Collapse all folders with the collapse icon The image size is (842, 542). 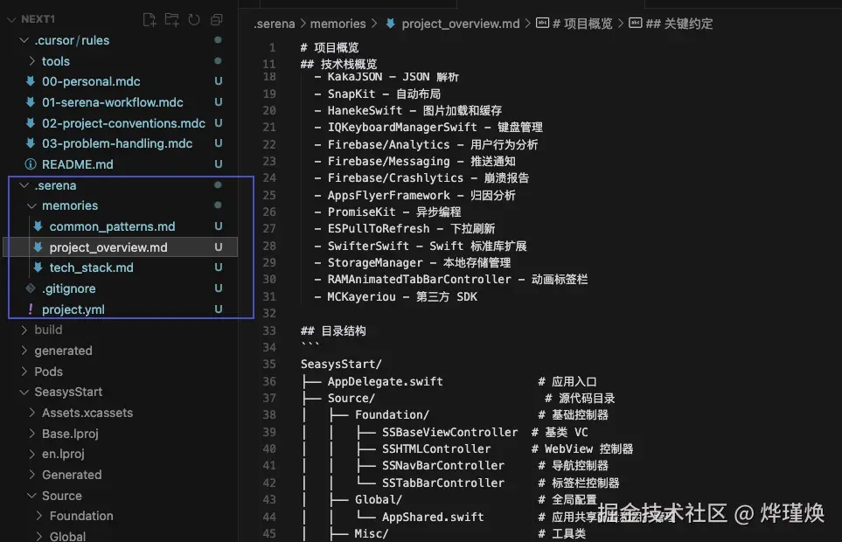click(x=217, y=20)
